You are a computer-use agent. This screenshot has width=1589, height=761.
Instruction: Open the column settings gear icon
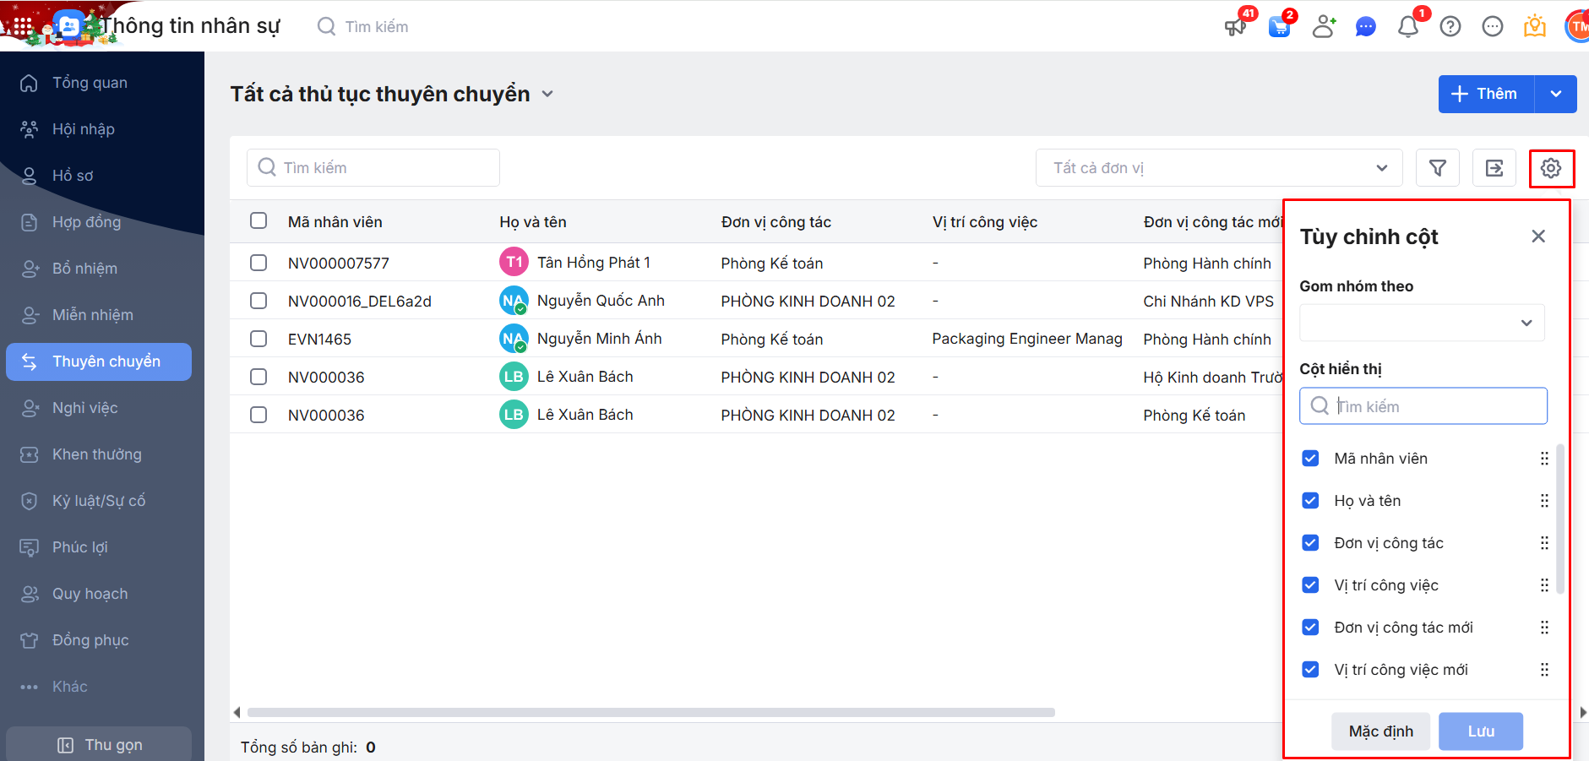coord(1551,168)
